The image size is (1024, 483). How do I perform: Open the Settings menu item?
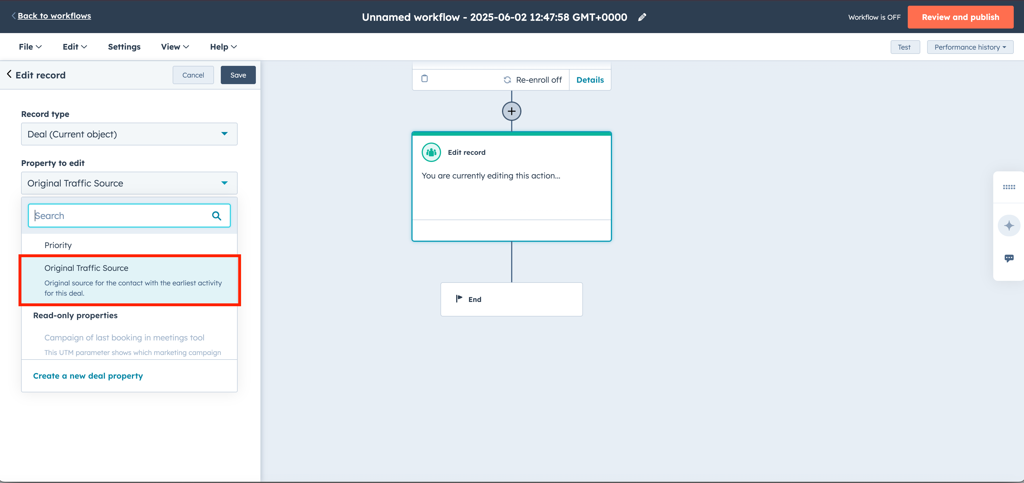coord(124,47)
